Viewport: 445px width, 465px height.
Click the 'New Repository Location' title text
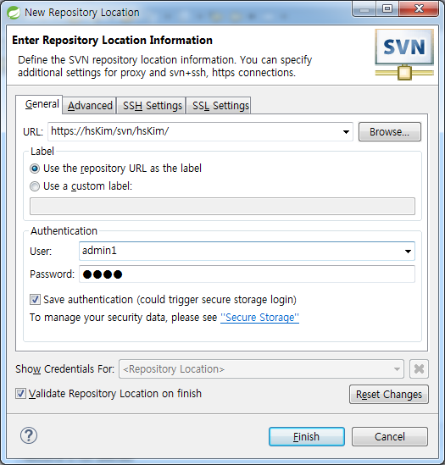tap(82, 13)
